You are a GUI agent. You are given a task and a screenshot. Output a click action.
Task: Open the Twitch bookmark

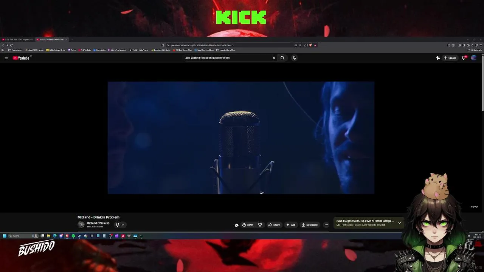[x=72, y=50]
